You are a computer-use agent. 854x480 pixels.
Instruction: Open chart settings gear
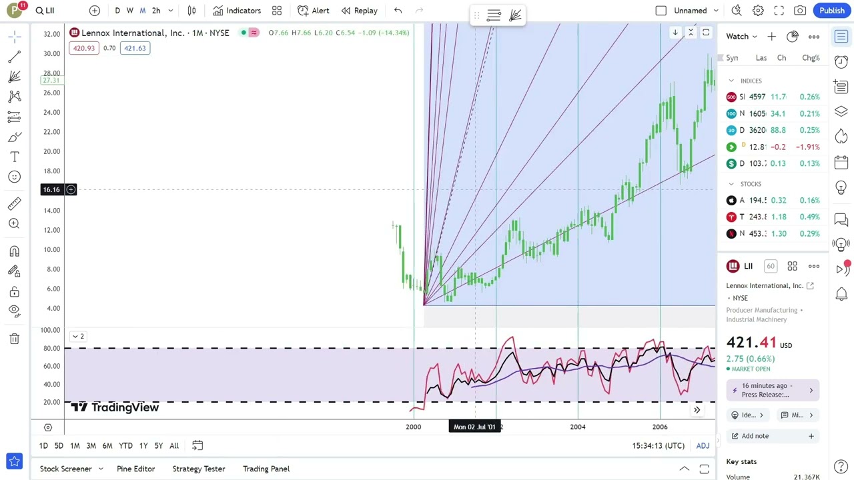(758, 11)
